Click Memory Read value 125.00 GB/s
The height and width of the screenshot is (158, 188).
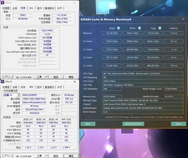[112, 33]
